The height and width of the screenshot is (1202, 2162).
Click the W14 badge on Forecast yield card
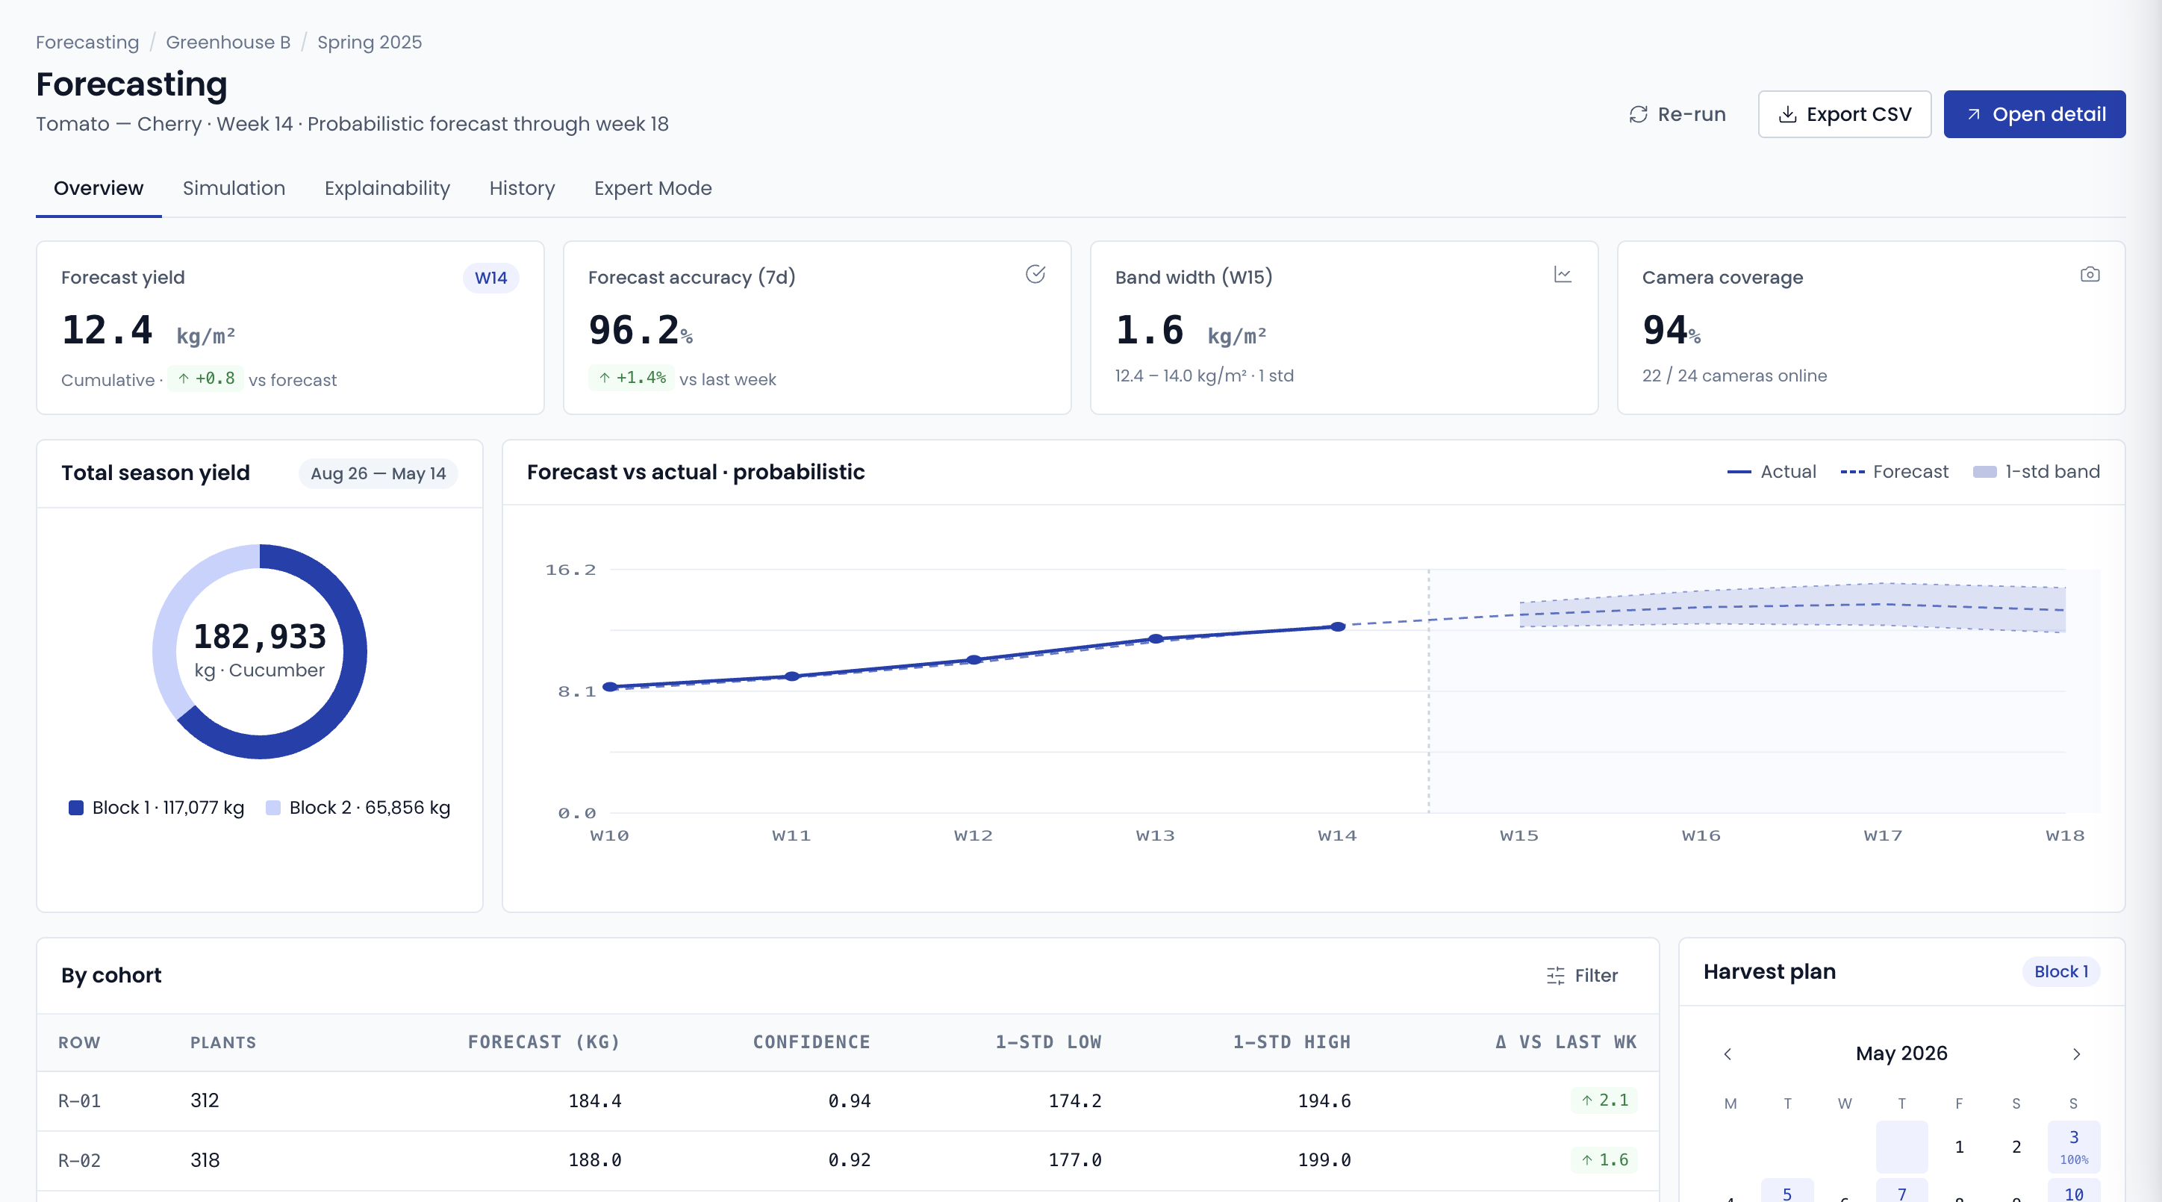(x=490, y=278)
